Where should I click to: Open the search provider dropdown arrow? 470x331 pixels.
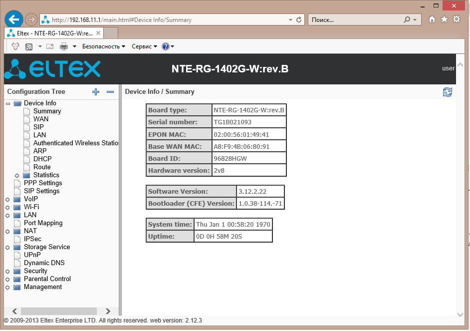tap(415, 20)
